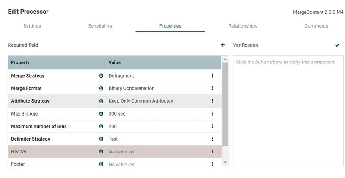Edit the Defragment merge strategy value

[121, 76]
